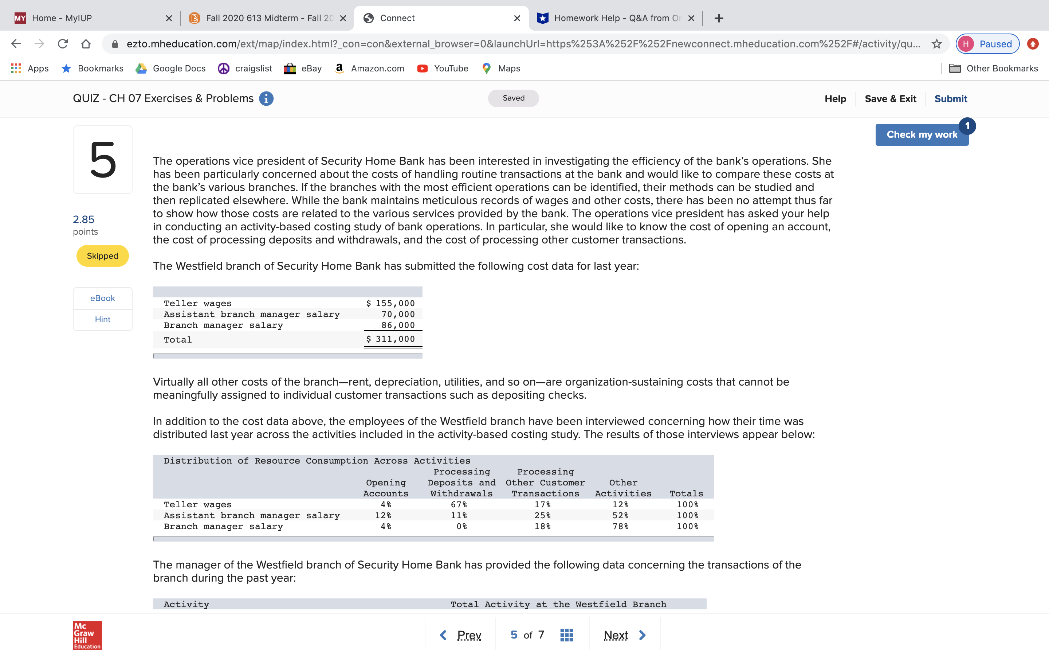Image resolution: width=1049 pixels, height=656 pixels.
Task: Click the quiz info icon
Action: click(266, 98)
